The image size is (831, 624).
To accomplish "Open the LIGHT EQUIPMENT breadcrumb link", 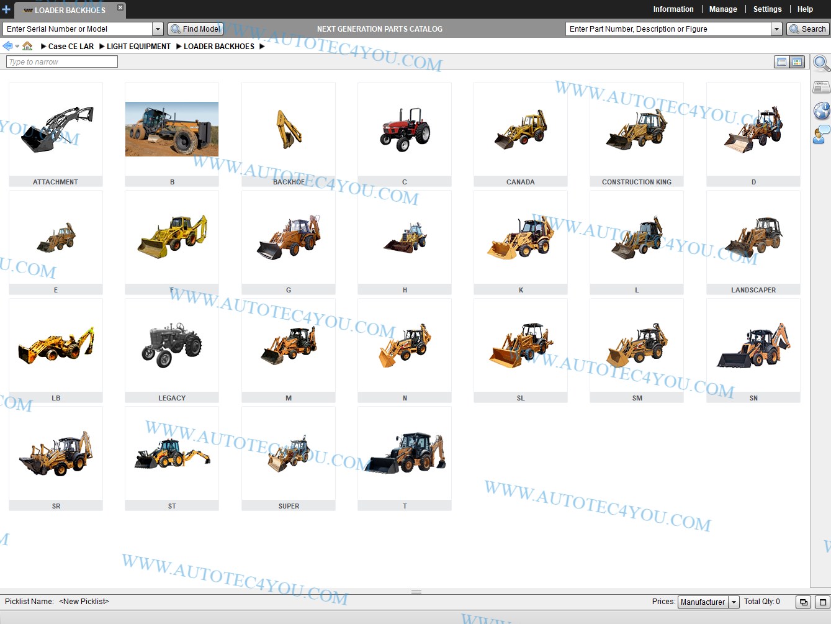I will (x=138, y=46).
